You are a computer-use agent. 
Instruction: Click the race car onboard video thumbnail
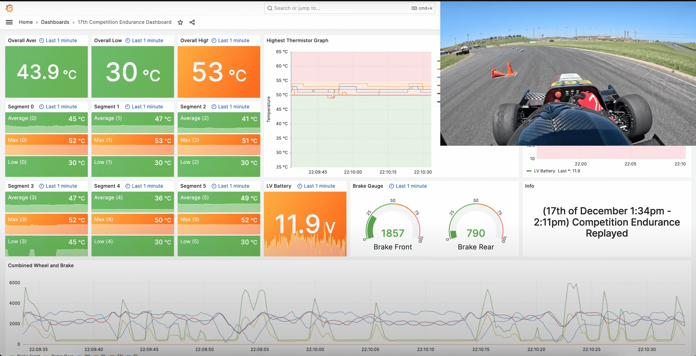568,74
